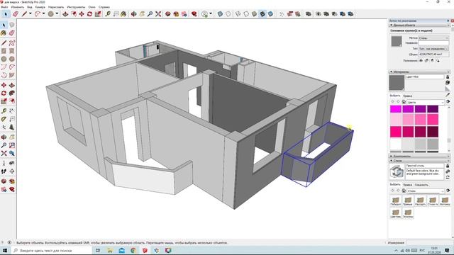This screenshot has height=255, width=454.
Task: Pick the Push/Pull tool in the top toolbar
Action: pyautogui.click(x=65, y=14)
